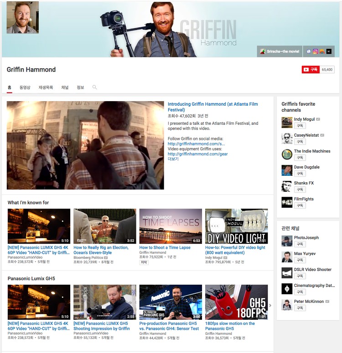Viewport: 342px width, 353px height.
Task: Expand the video description with 더보기
Action: point(173,159)
